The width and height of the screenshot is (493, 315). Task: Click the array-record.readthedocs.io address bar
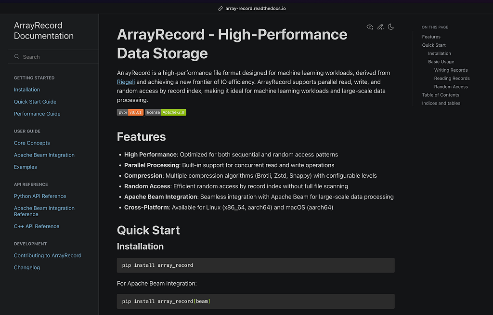256,8
